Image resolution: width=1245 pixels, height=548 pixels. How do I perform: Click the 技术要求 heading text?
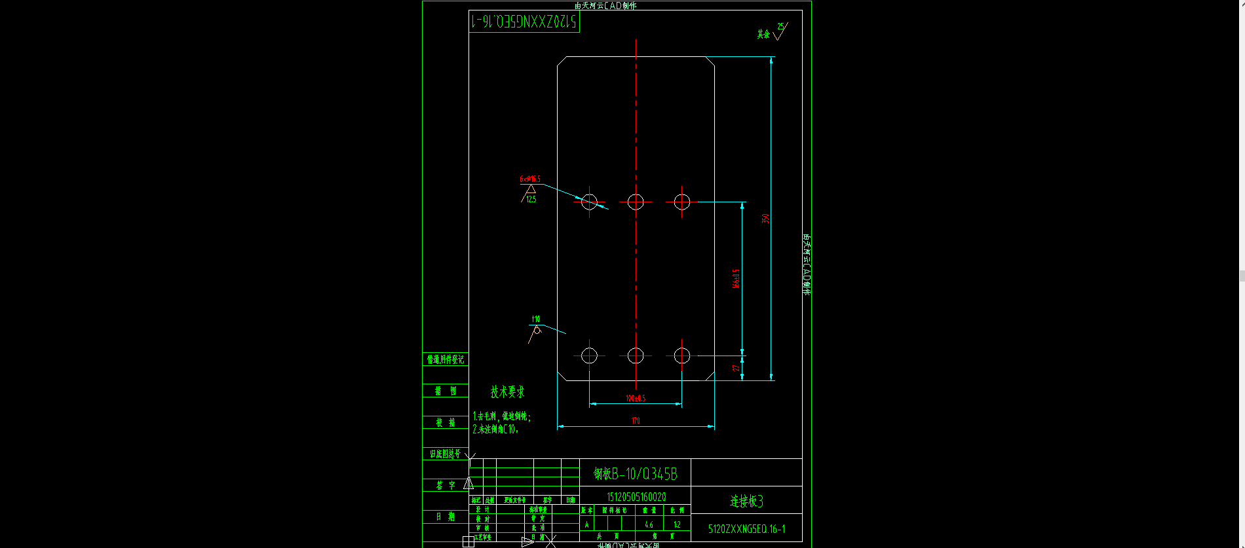(507, 392)
